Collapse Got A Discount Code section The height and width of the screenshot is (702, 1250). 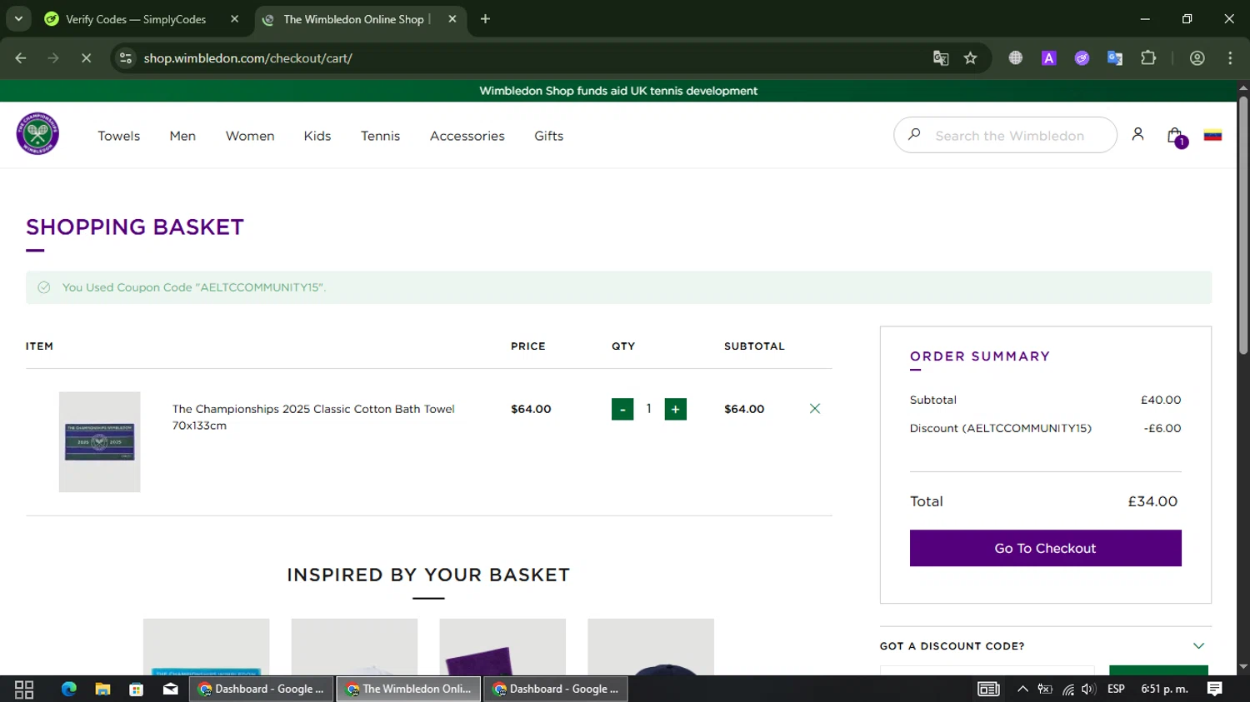[1198, 645]
